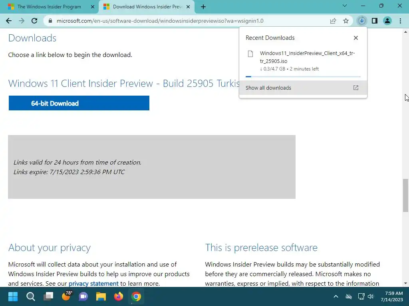Screen dimensions: 409x306
Task: Click the About your privacy heading
Action: pos(50,248)
